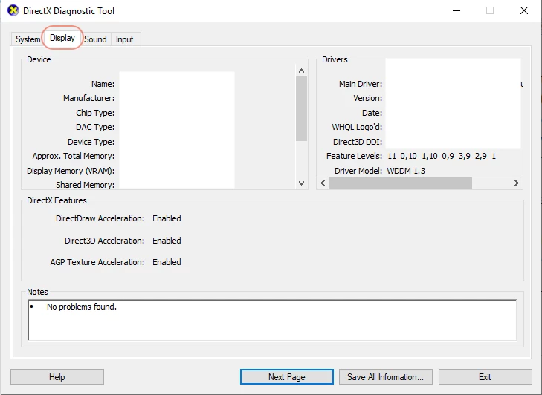Click the 'Manufacturer:' label
Image resolution: width=542 pixels, height=395 pixels.
88,98
